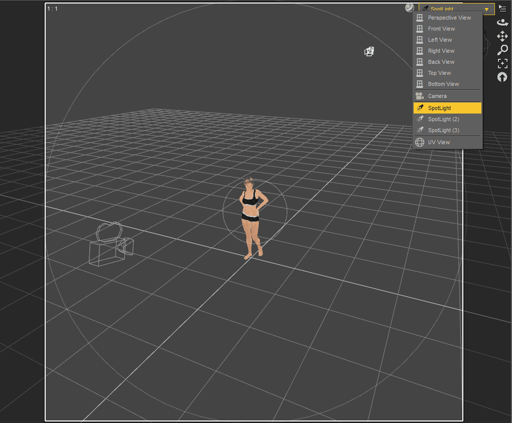Select SpotLight (2) as the view

click(443, 119)
